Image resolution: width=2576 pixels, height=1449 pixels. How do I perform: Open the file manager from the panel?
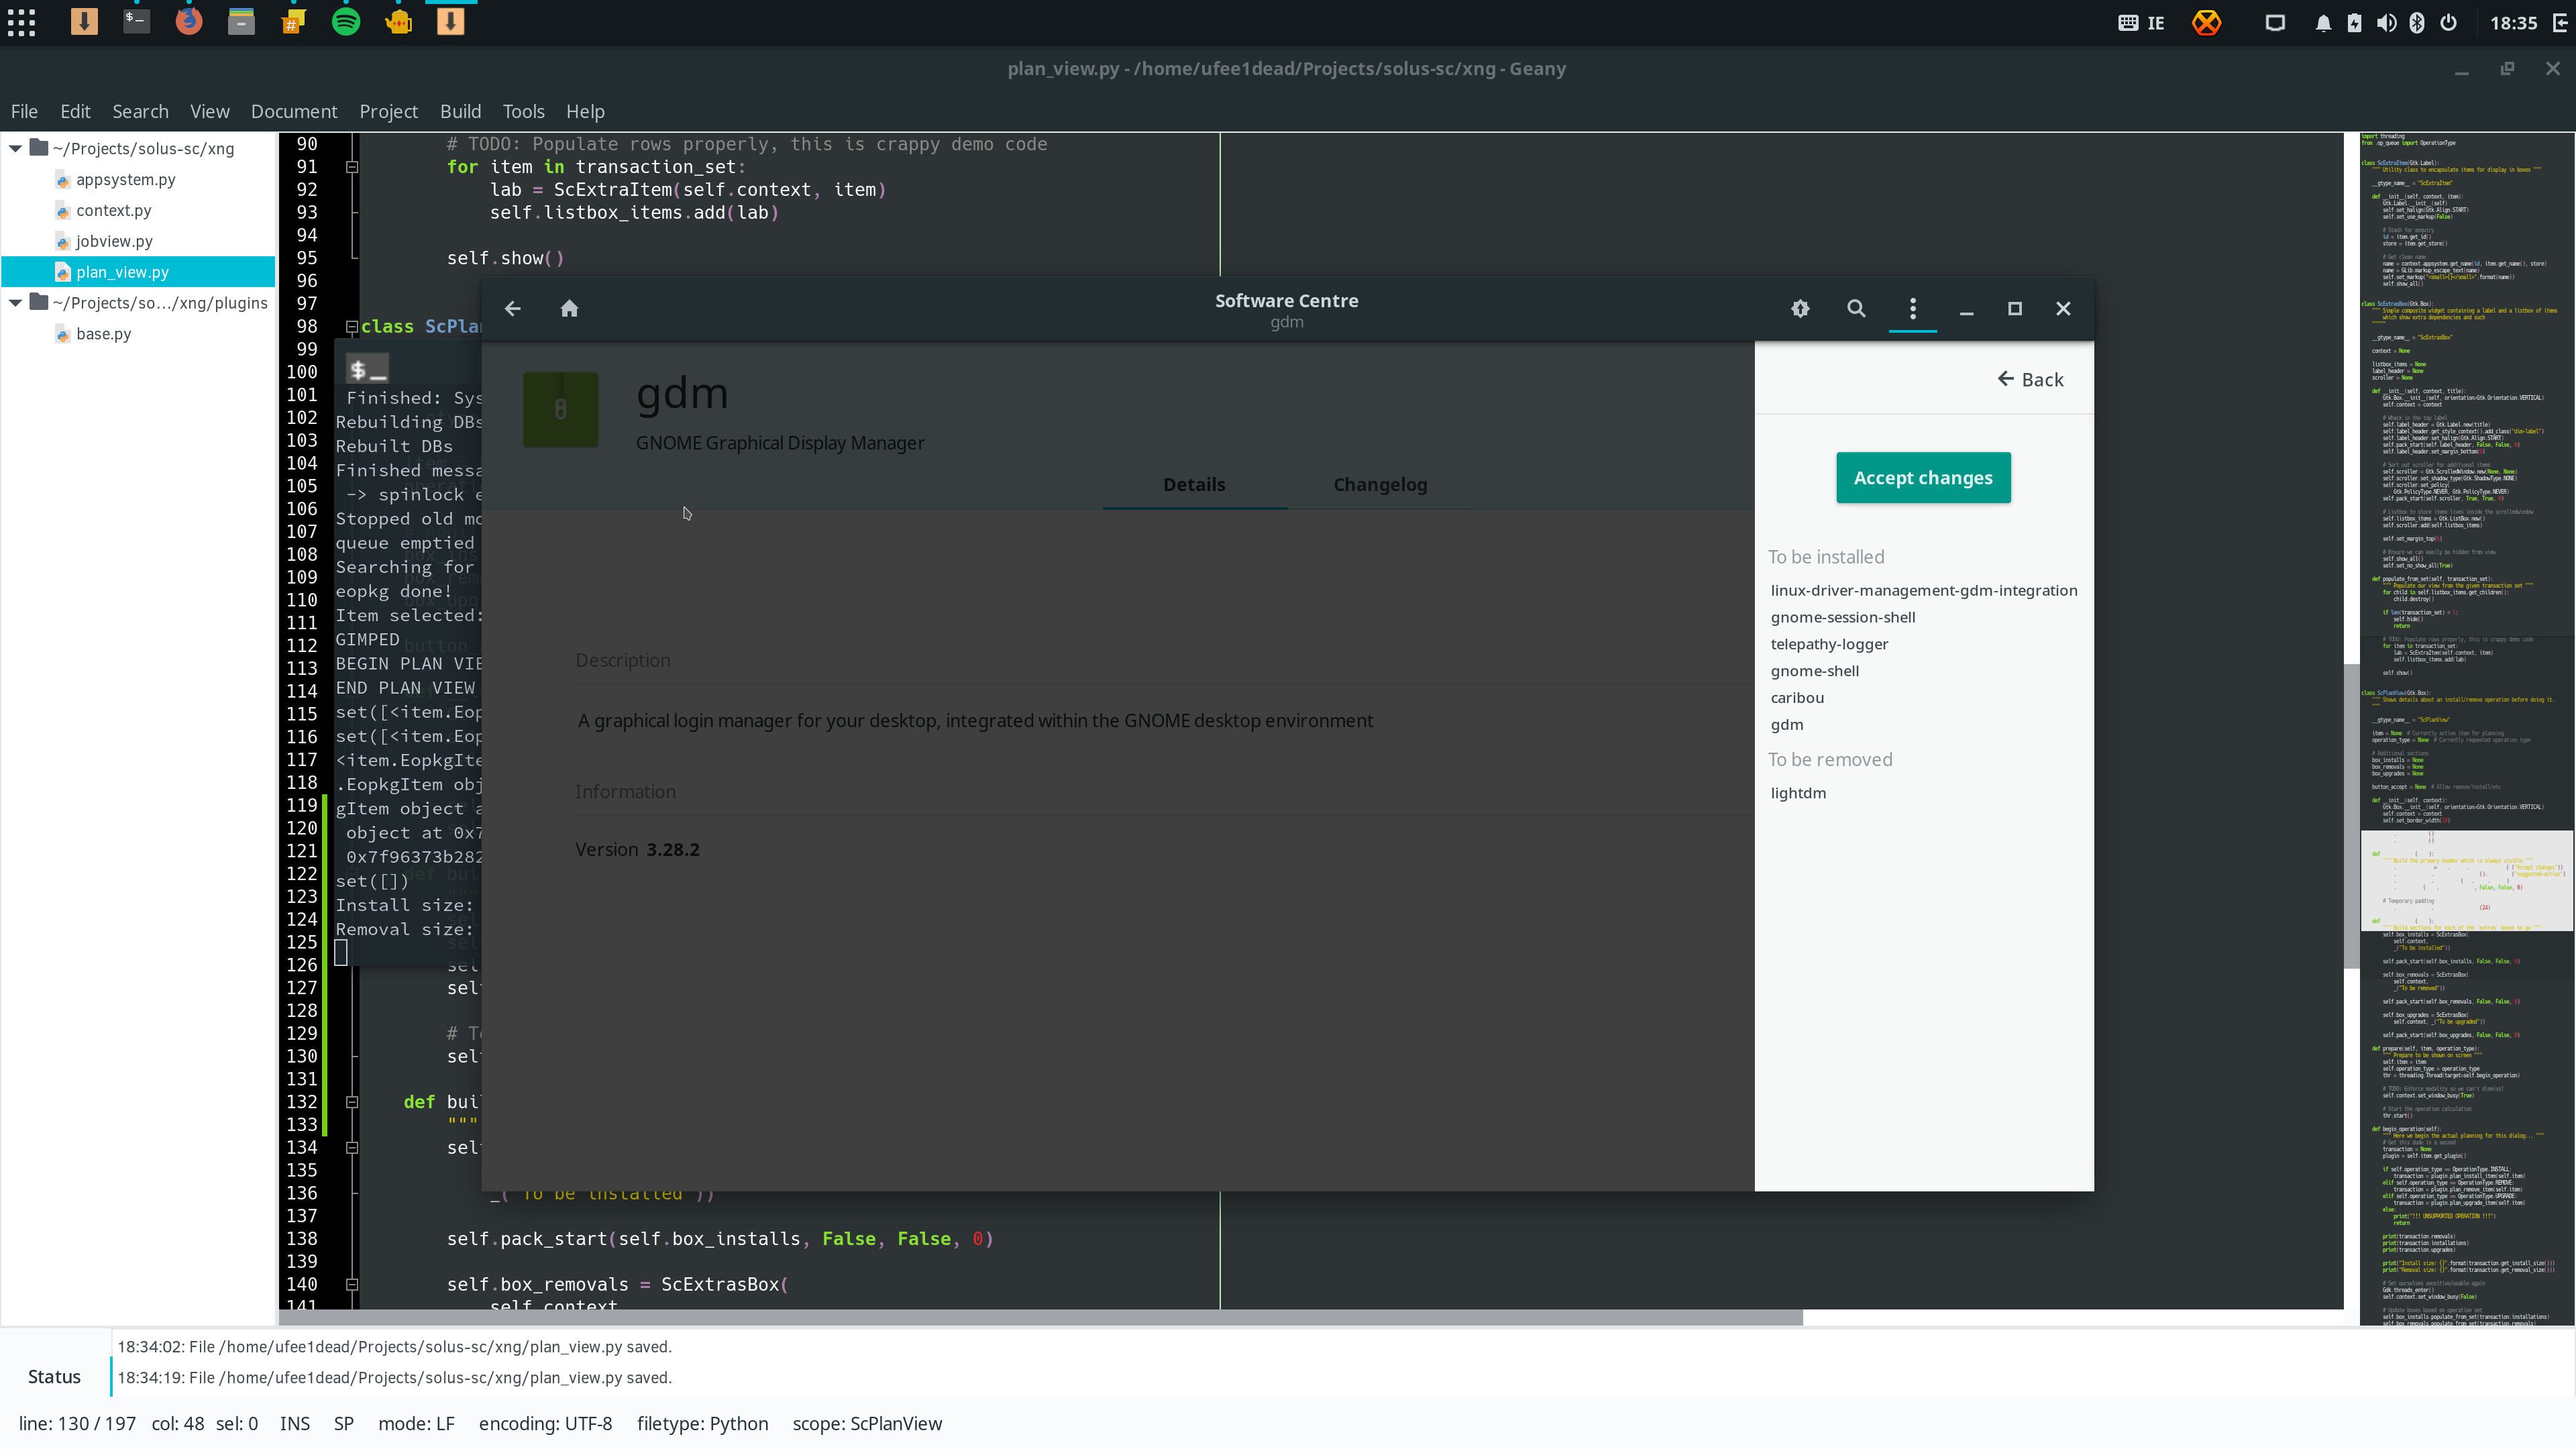tap(241, 21)
